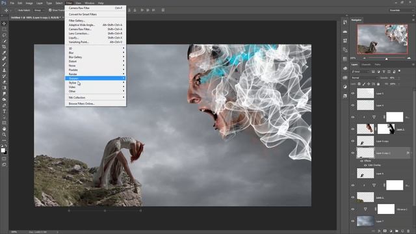This screenshot has width=416, height=234.
Task: Select the Brush tool
Action: (x=4, y=64)
